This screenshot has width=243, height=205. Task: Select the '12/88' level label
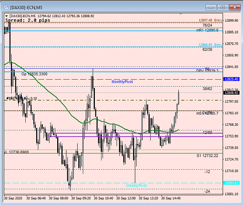click(207, 132)
